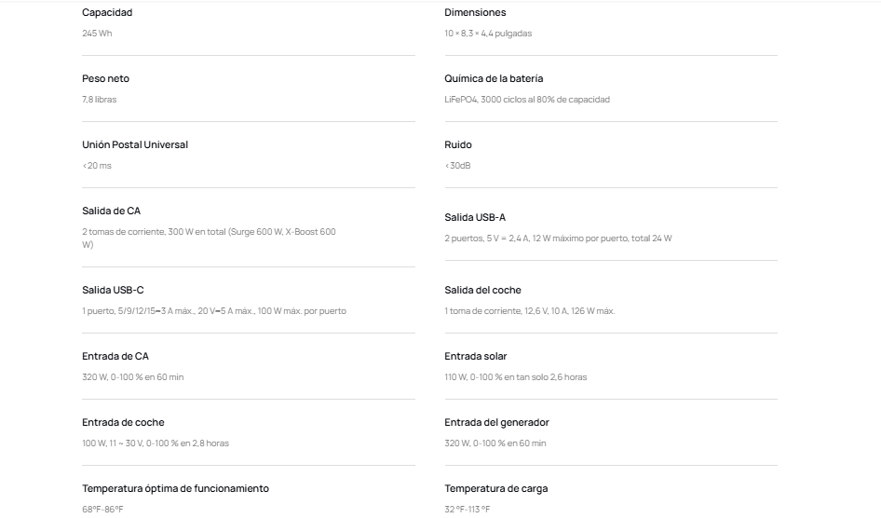
Task: Click the 2 tomas de corriente description
Action: click(209, 232)
